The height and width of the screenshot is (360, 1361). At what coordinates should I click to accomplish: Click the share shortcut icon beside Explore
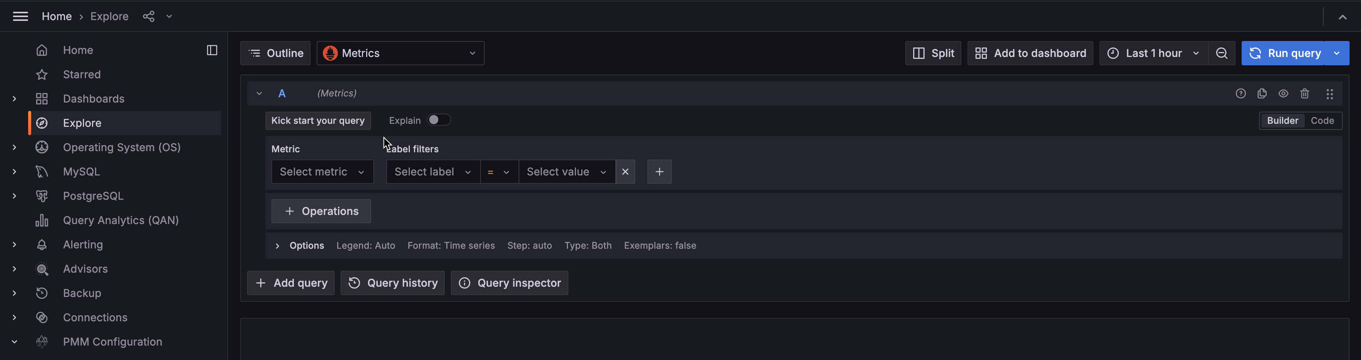149,16
